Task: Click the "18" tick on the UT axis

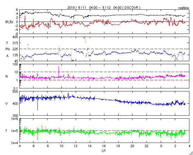Action: click(x=118, y=146)
